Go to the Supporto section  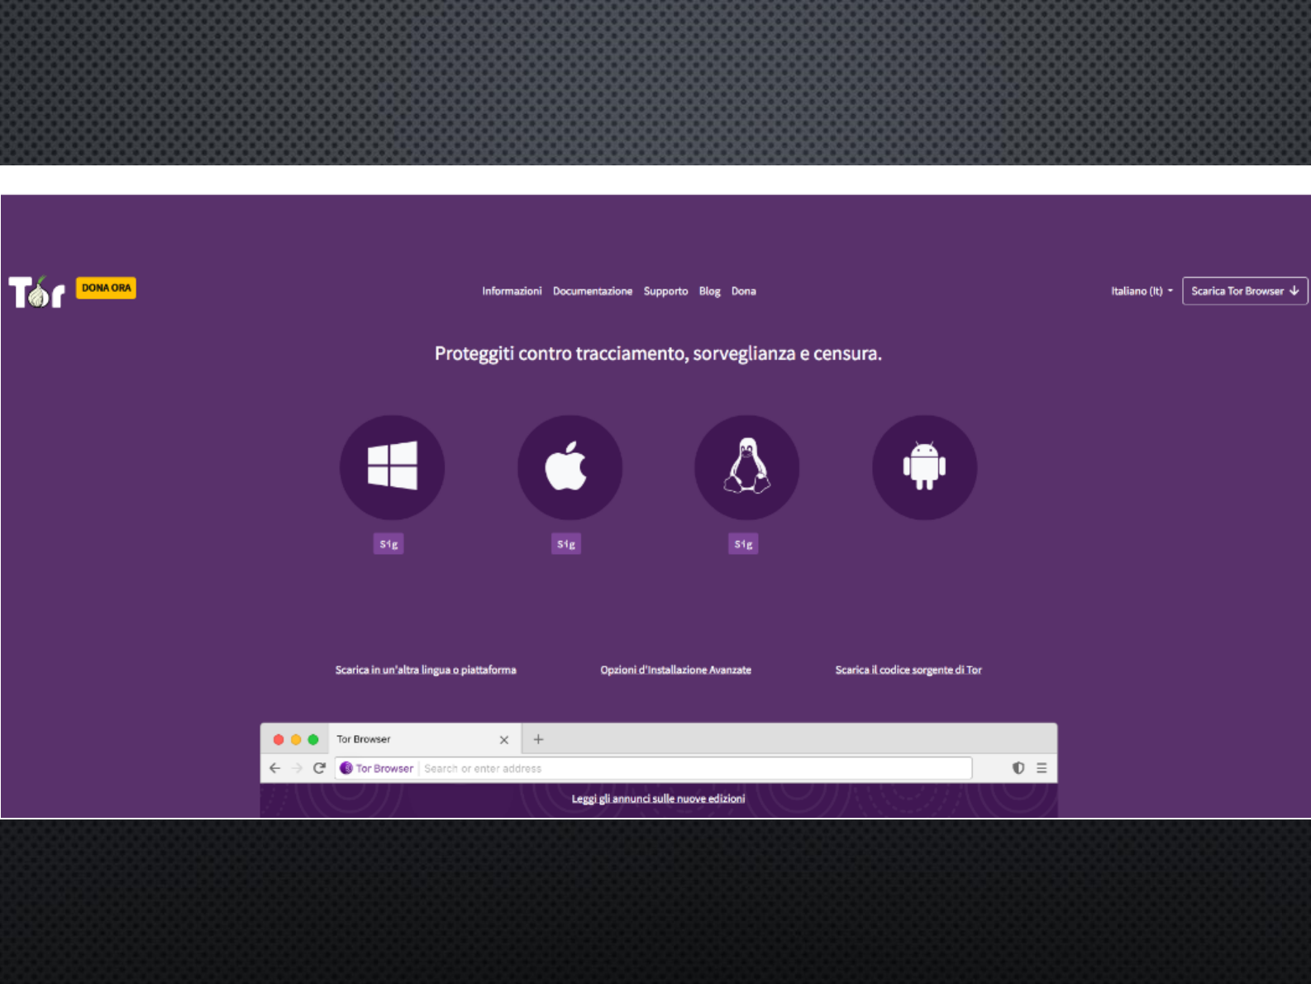pyautogui.click(x=665, y=291)
